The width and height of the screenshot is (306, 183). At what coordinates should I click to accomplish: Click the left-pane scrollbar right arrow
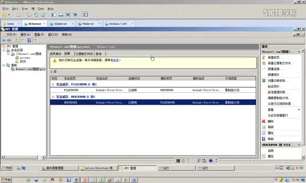point(44,157)
